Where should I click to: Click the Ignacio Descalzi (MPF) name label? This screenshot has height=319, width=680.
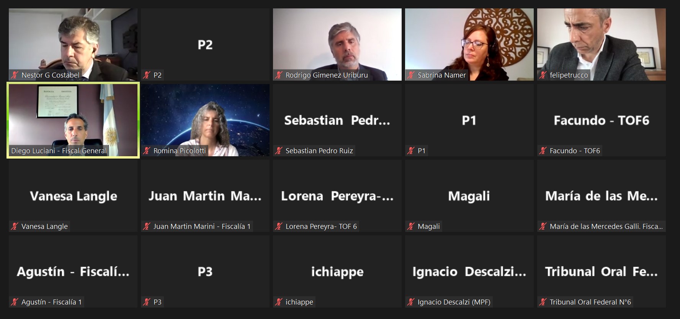pyautogui.click(x=454, y=302)
